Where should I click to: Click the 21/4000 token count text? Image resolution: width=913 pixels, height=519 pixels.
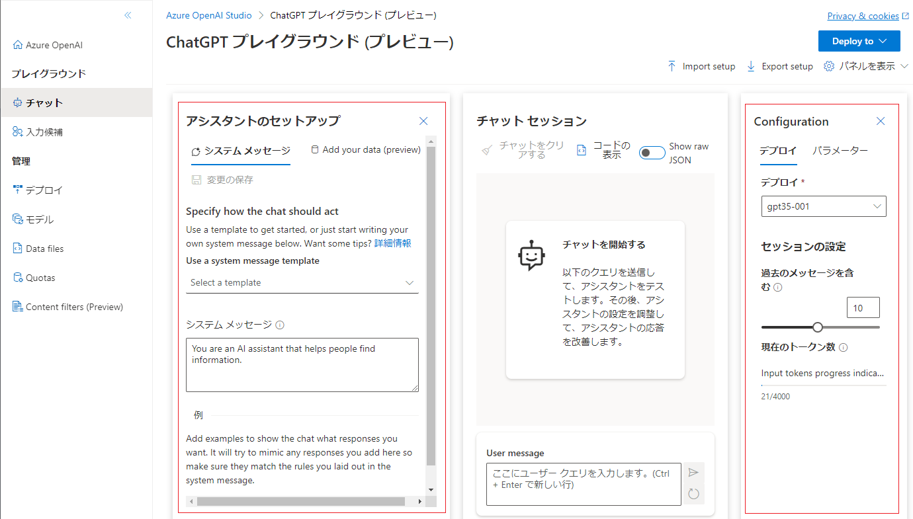tap(775, 397)
